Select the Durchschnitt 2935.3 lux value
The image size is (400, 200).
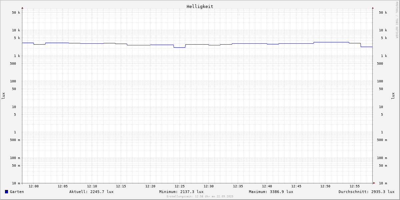[366, 192]
